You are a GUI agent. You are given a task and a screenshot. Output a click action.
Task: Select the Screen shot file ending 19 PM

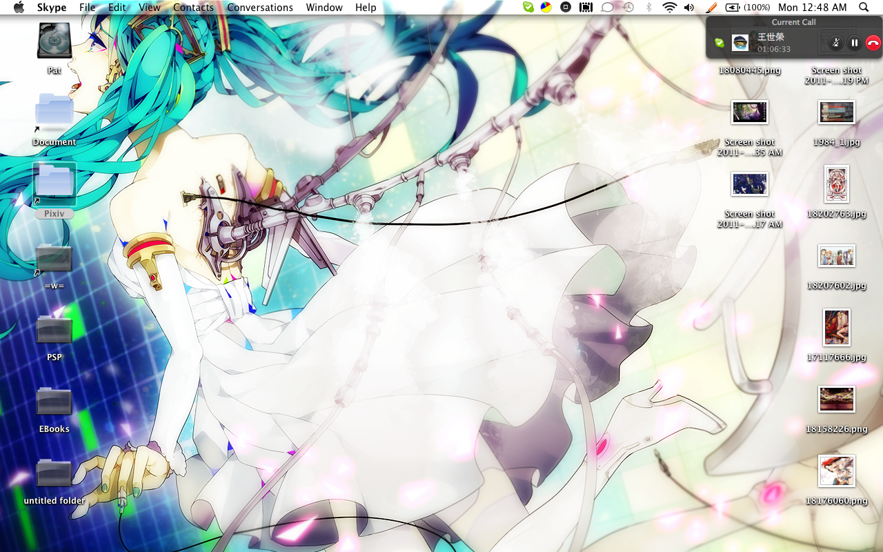coord(837,75)
